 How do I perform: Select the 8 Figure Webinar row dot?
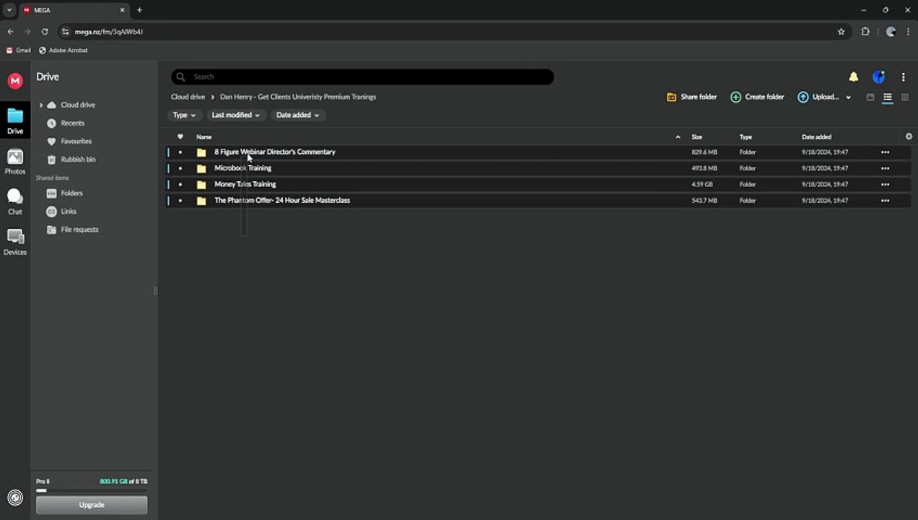pyautogui.click(x=180, y=152)
